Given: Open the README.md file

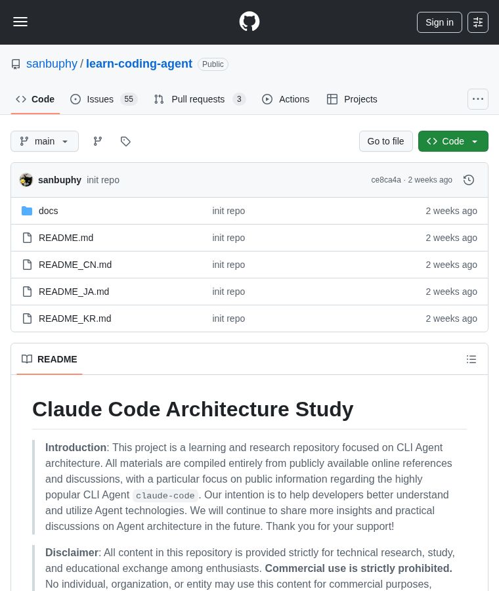Looking at the screenshot, I should [66, 238].
